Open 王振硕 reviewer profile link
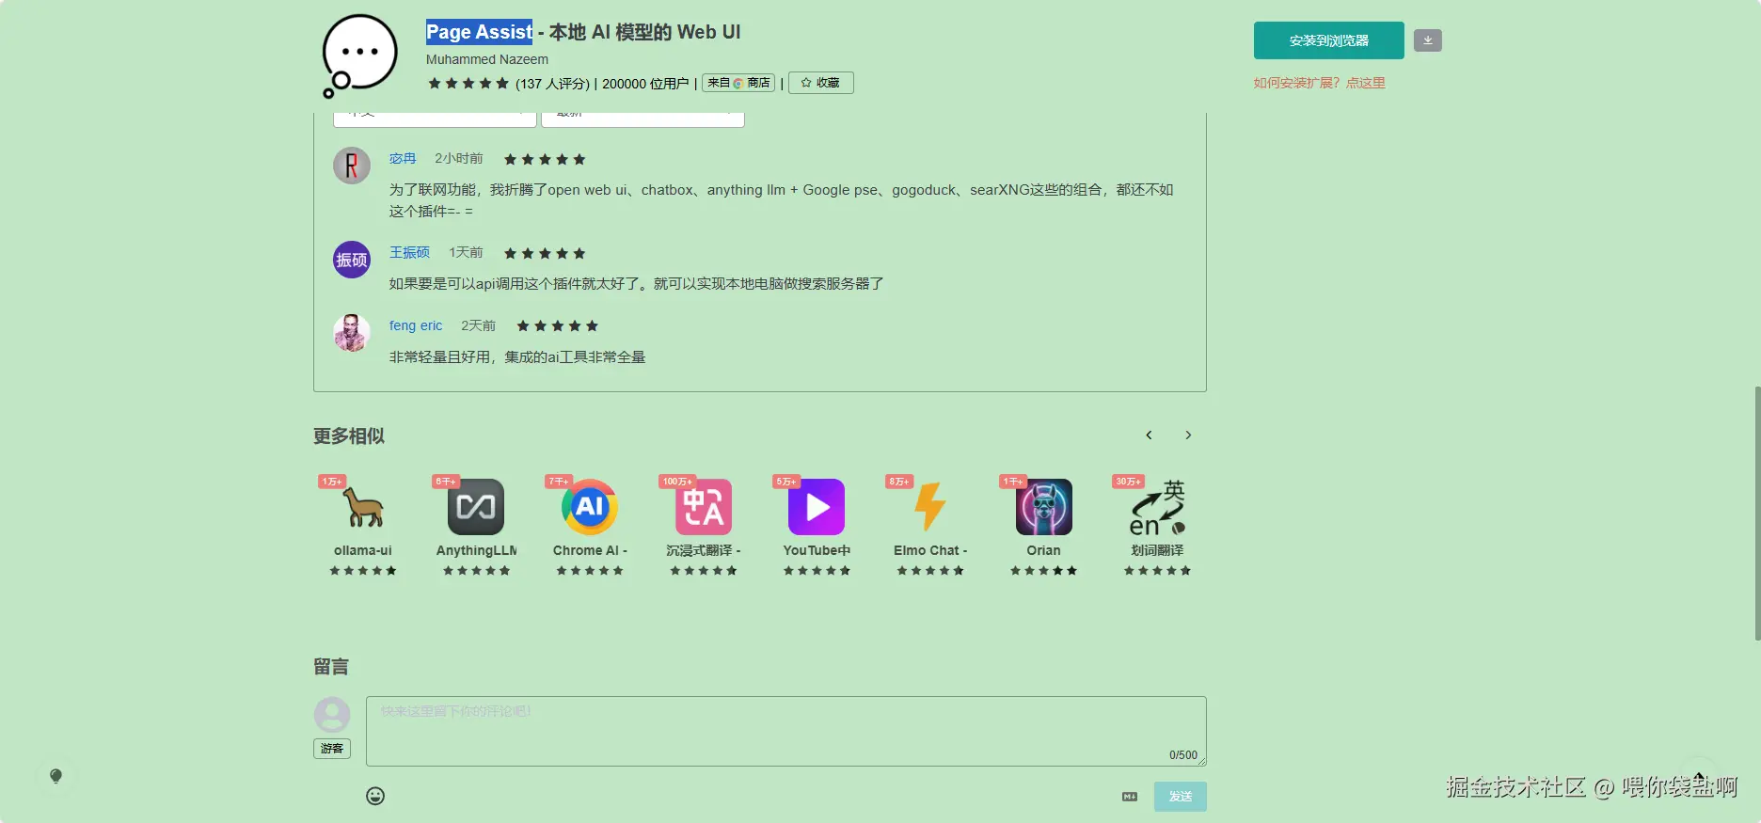1761x823 pixels. pyautogui.click(x=409, y=252)
